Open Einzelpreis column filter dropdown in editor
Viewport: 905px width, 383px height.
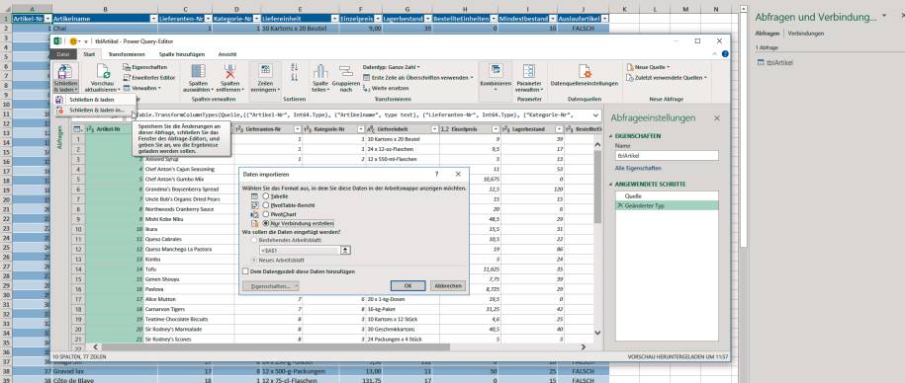point(496,129)
